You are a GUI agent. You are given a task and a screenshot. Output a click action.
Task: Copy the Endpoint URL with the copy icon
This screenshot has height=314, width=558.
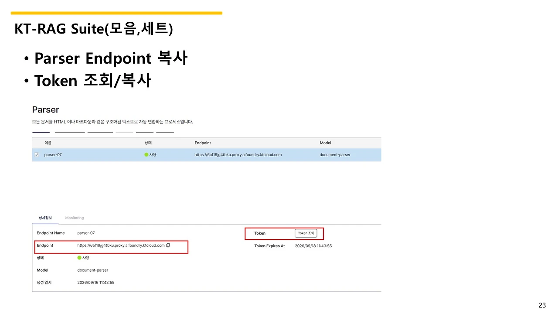point(168,246)
